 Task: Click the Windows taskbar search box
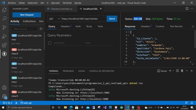[28, 107]
